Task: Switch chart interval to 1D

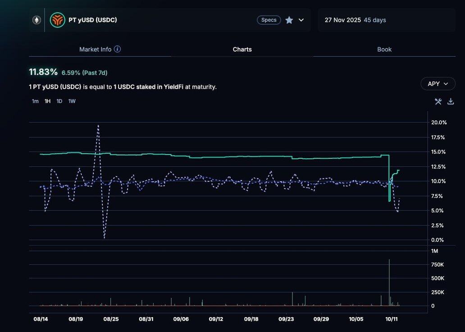Action: tap(59, 101)
